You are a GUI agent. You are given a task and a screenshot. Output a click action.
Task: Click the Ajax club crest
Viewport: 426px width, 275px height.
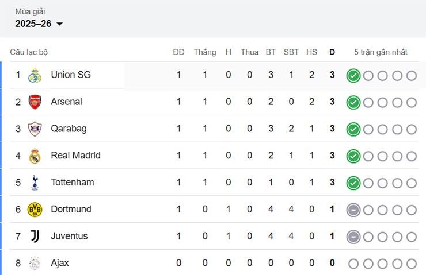[35, 264]
